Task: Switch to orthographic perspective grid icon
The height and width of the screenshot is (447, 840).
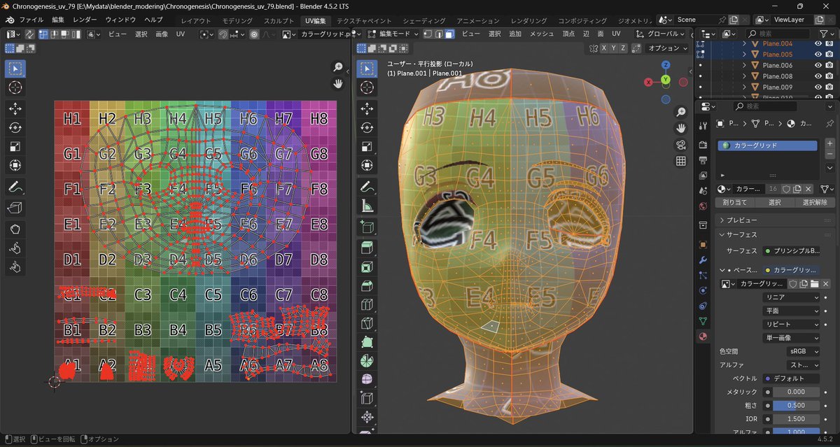Action: point(680,161)
